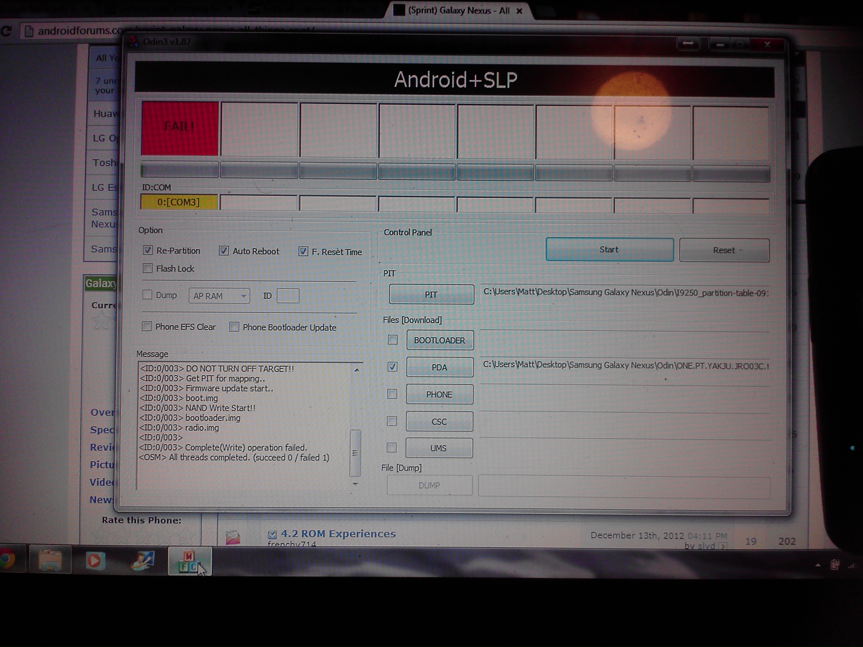Viewport: 863px width, 647px height.
Task: Enable the Dump checkbox
Action: [147, 295]
